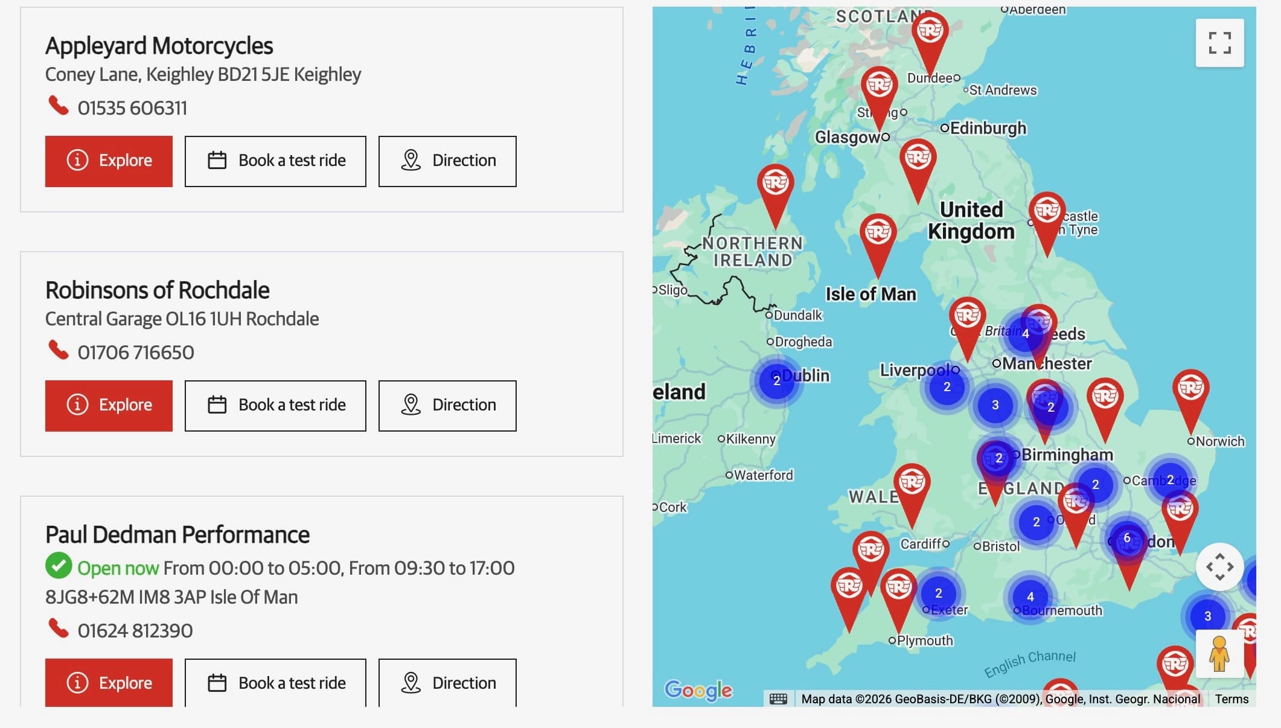Open the map Terms link
Viewport: 1281px width, 728px height.
point(1231,699)
